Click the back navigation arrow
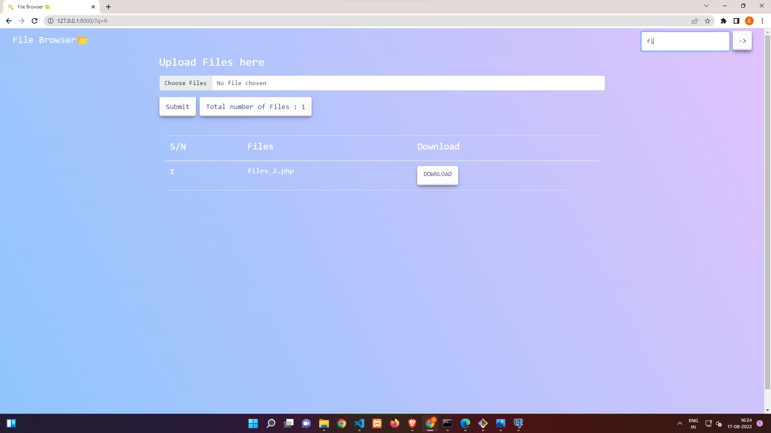Viewport: 771px width, 433px height. tap(9, 21)
